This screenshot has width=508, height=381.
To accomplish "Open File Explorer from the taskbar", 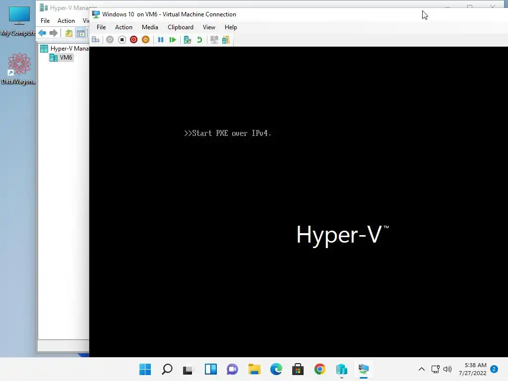I will [254, 369].
